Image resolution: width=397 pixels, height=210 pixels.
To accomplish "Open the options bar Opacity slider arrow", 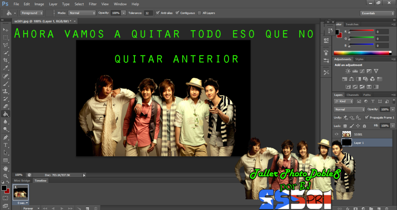I will click(124, 13).
